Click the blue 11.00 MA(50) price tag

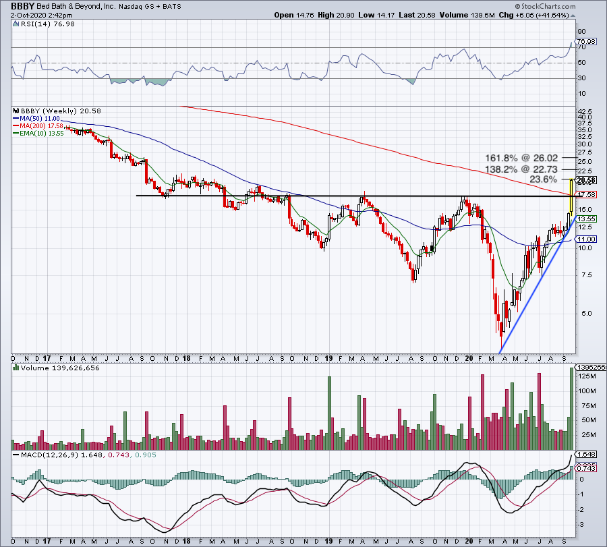[587, 239]
